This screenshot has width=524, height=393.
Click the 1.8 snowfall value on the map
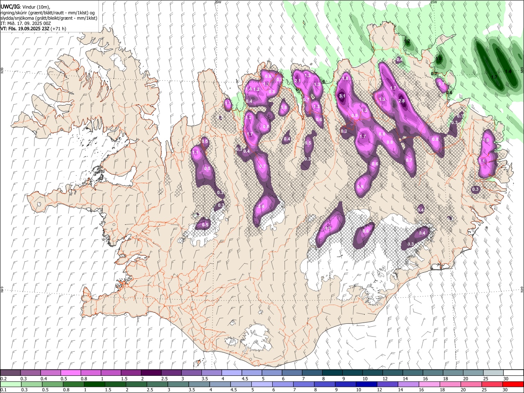click(345, 79)
